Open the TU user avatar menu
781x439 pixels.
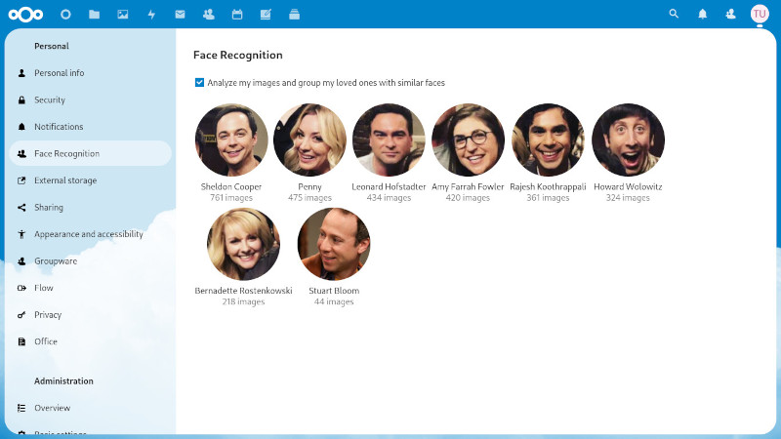[x=760, y=14]
